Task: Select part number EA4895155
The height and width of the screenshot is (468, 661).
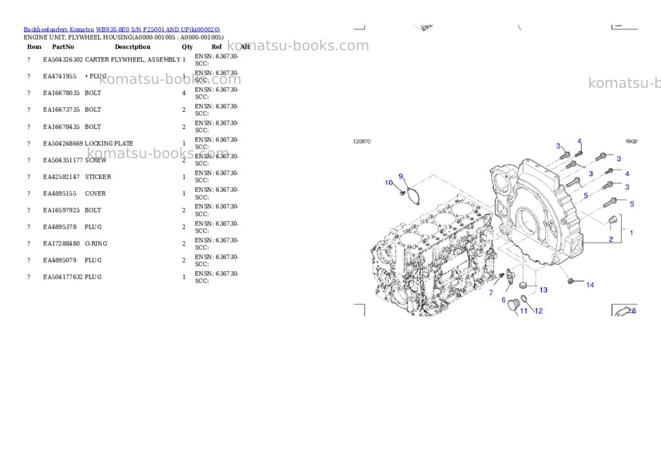Action: pyautogui.click(x=59, y=194)
